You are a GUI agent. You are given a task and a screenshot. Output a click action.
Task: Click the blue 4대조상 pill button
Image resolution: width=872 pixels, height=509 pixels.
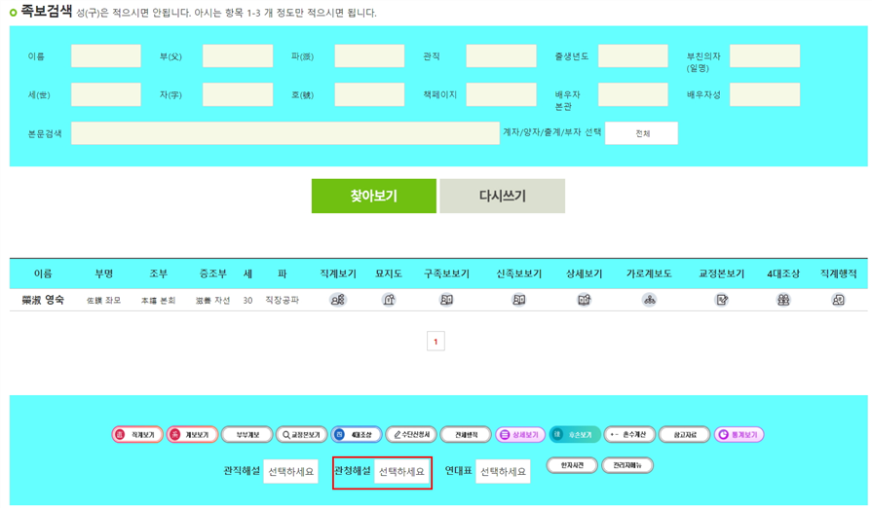pos(357,434)
